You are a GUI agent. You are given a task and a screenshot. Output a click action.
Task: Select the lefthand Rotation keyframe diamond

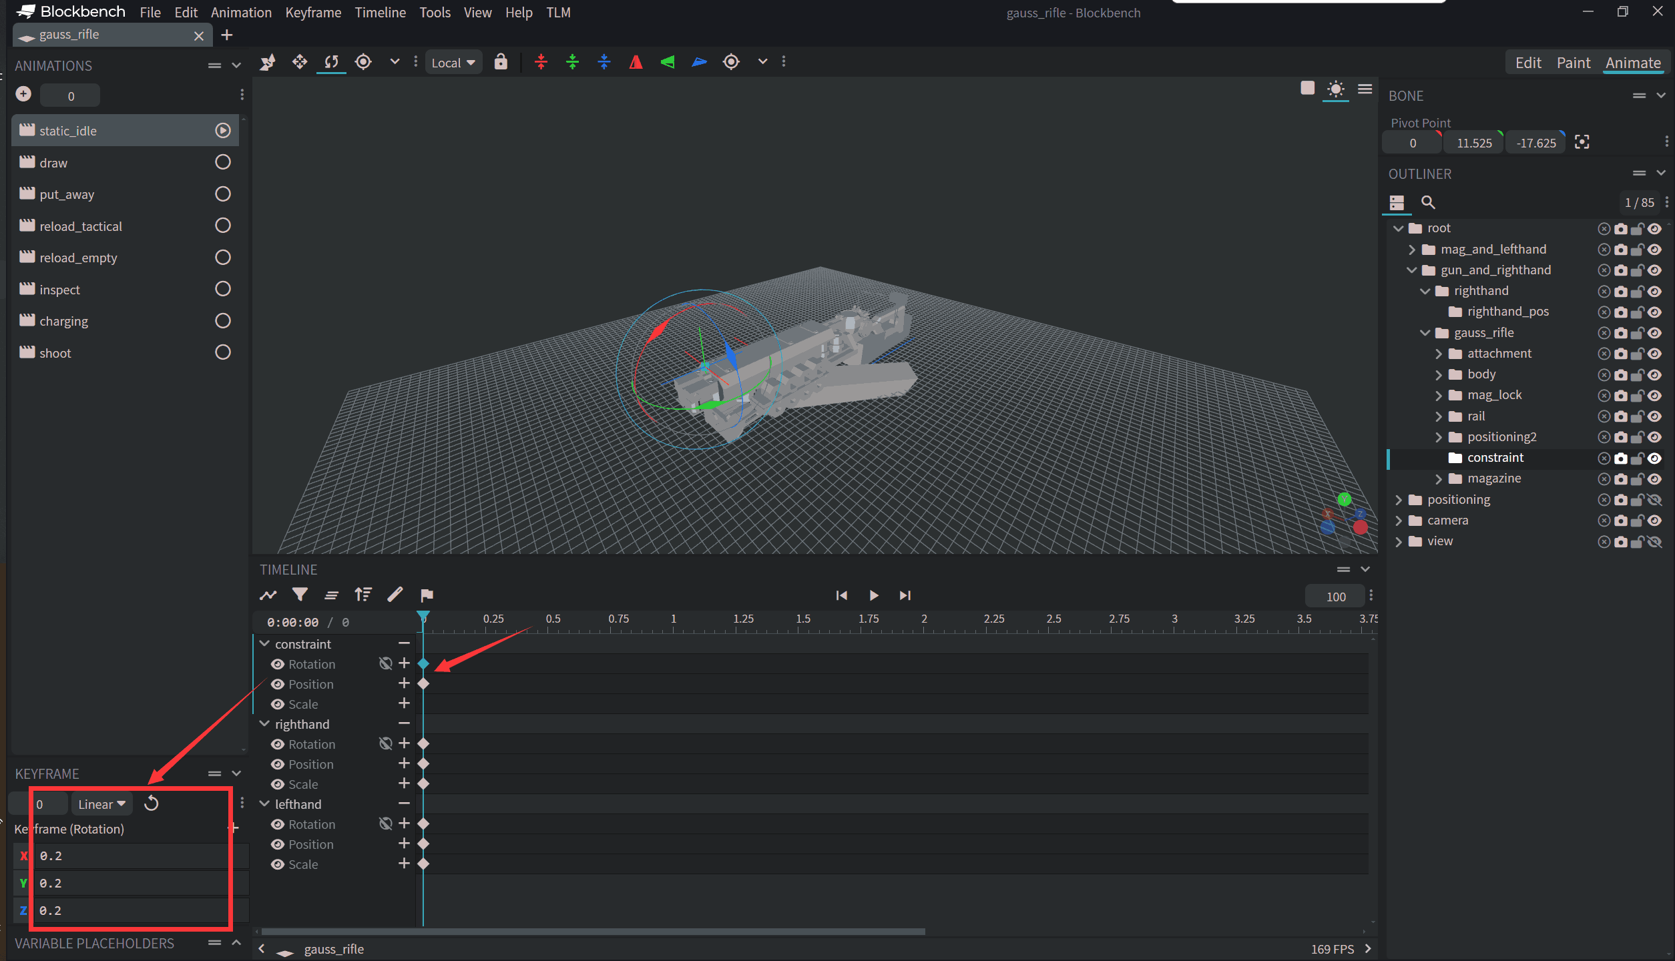[423, 824]
